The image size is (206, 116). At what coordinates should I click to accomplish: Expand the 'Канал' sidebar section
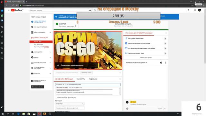tap(50, 57)
